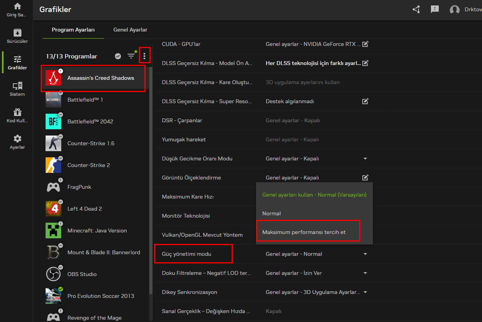Screen dimensions: 482x322
Task: Select Battlefield 1 from program list
Action: pyautogui.click(x=95, y=100)
